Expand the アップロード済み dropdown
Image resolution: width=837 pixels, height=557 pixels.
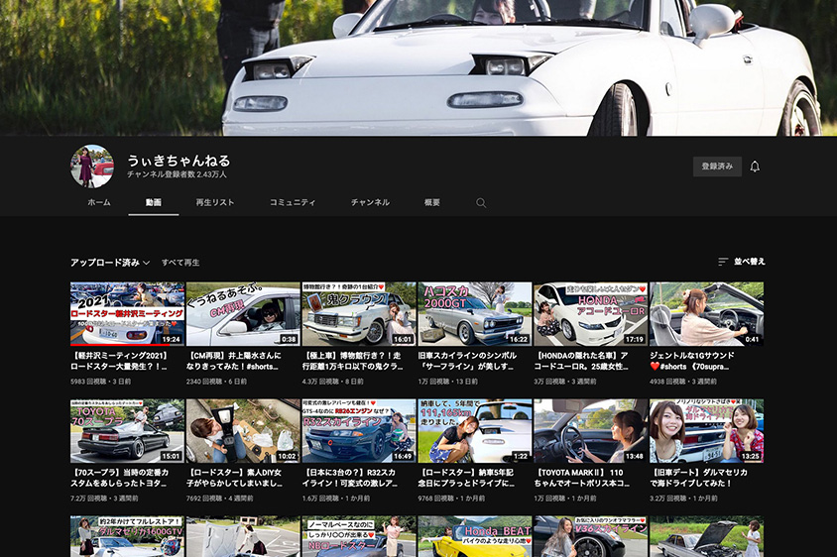click(x=109, y=263)
